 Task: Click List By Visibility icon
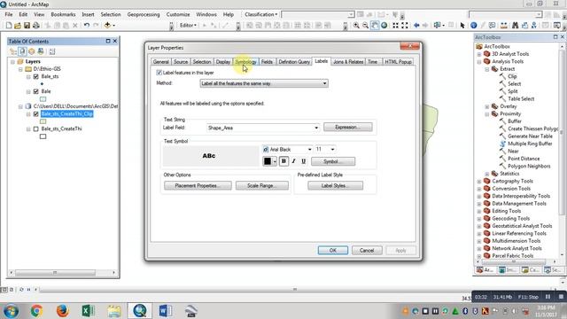[x=32, y=51]
